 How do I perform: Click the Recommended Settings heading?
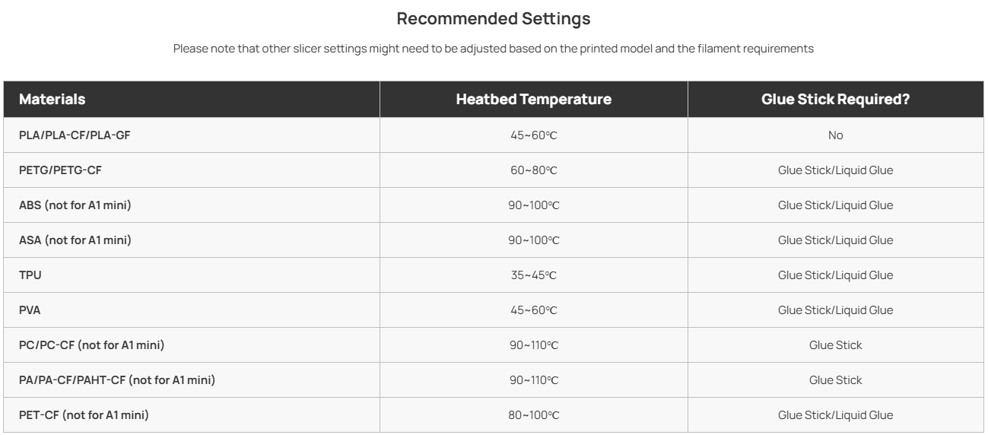coord(494,17)
